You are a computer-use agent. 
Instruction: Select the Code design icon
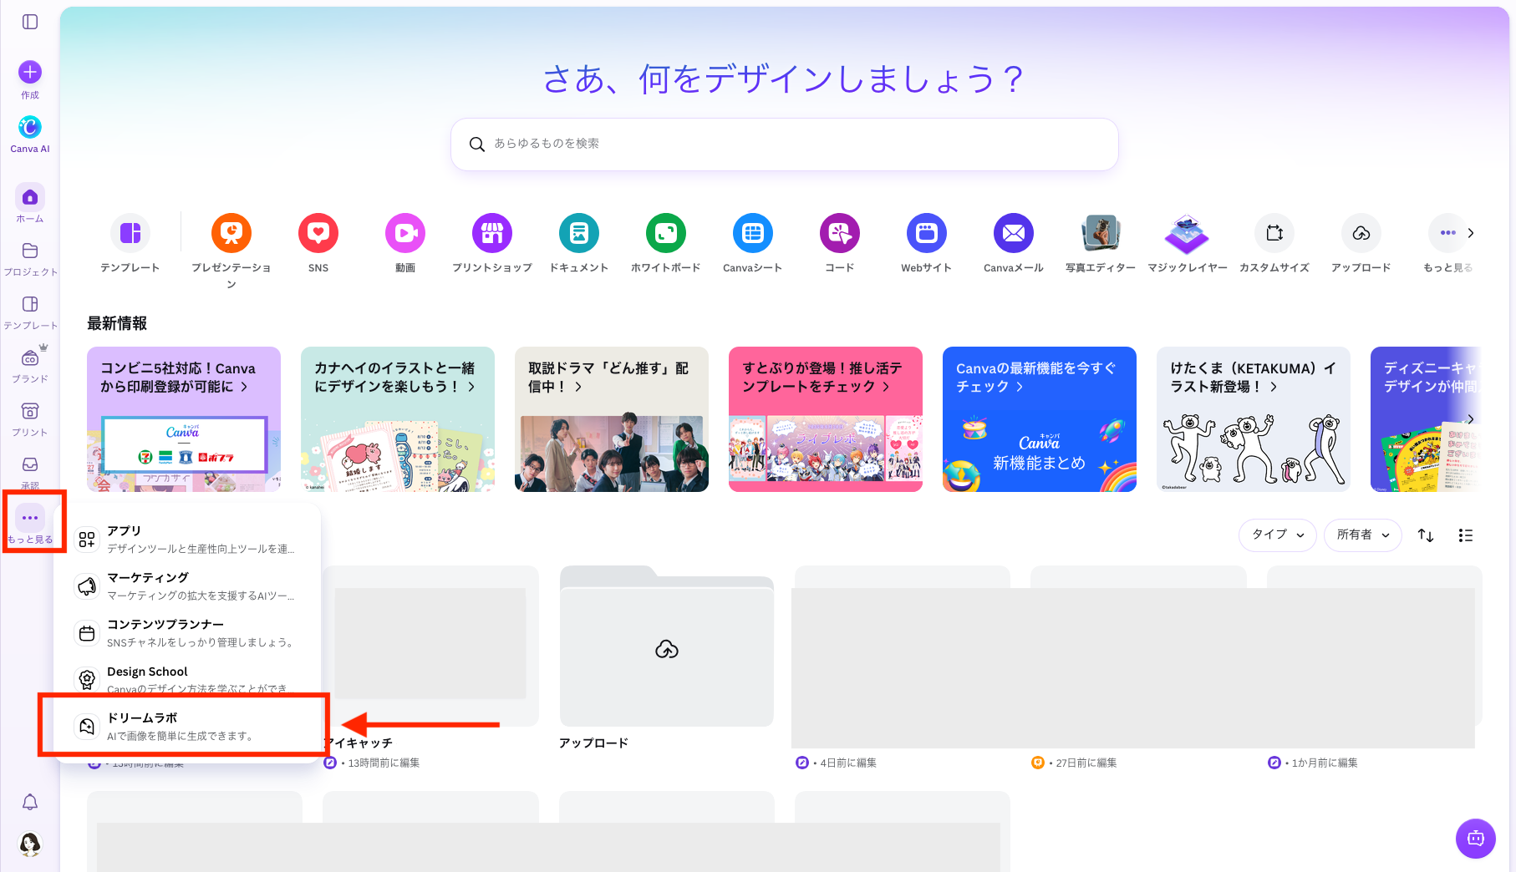click(840, 233)
